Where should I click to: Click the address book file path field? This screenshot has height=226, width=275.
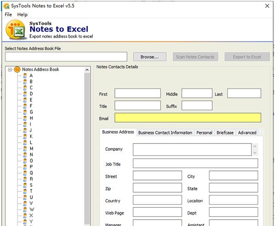(66, 56)
